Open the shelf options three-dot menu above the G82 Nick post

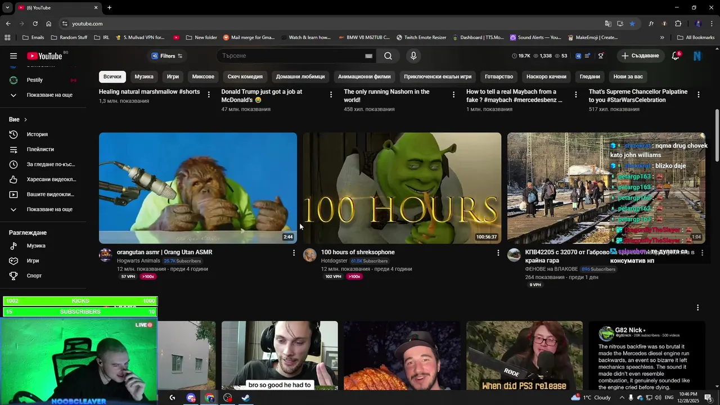click(x=697, y=308)
